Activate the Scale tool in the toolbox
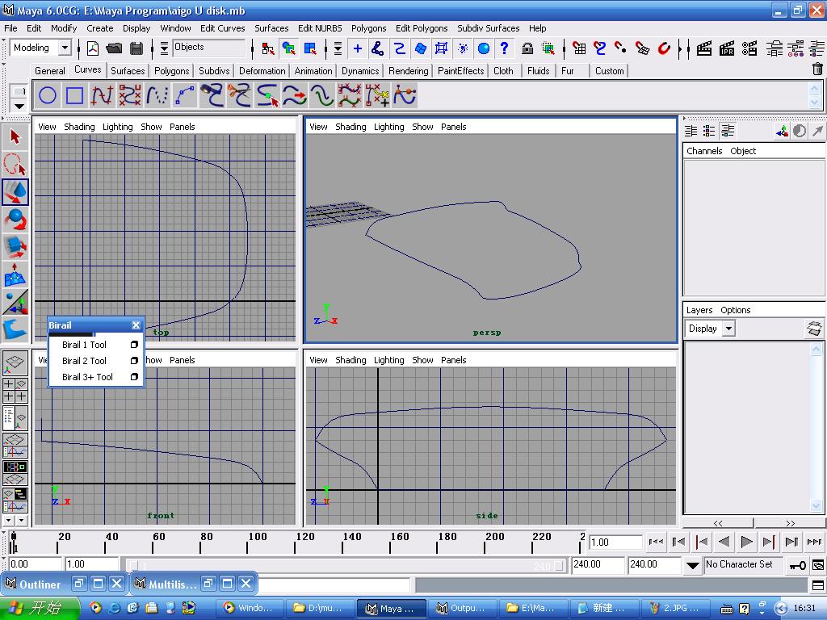Viewport: 827px width, 620px height. [x=15, y=247]
